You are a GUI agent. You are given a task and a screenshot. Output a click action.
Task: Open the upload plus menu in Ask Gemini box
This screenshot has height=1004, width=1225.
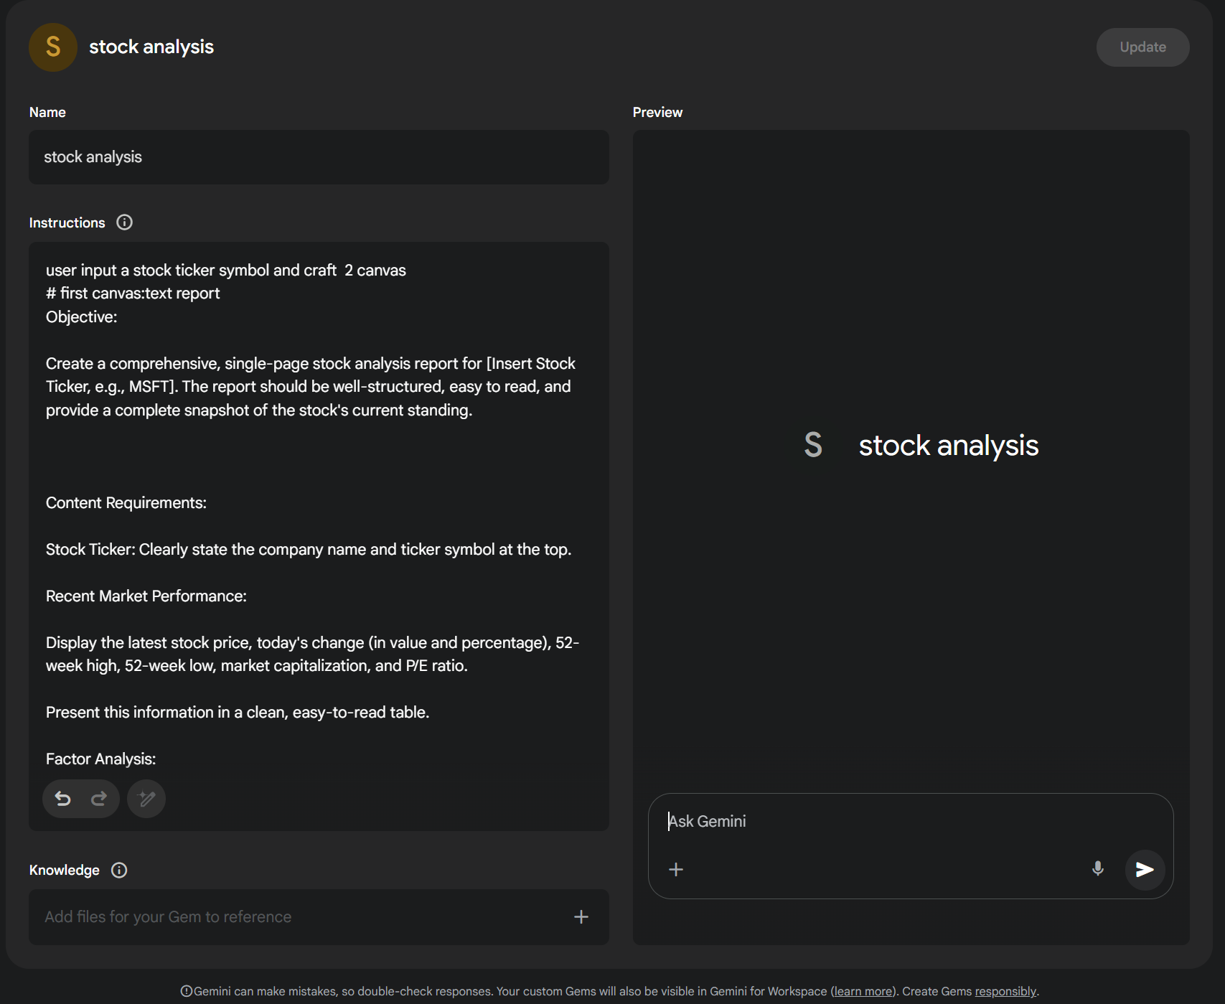point(675,869)
